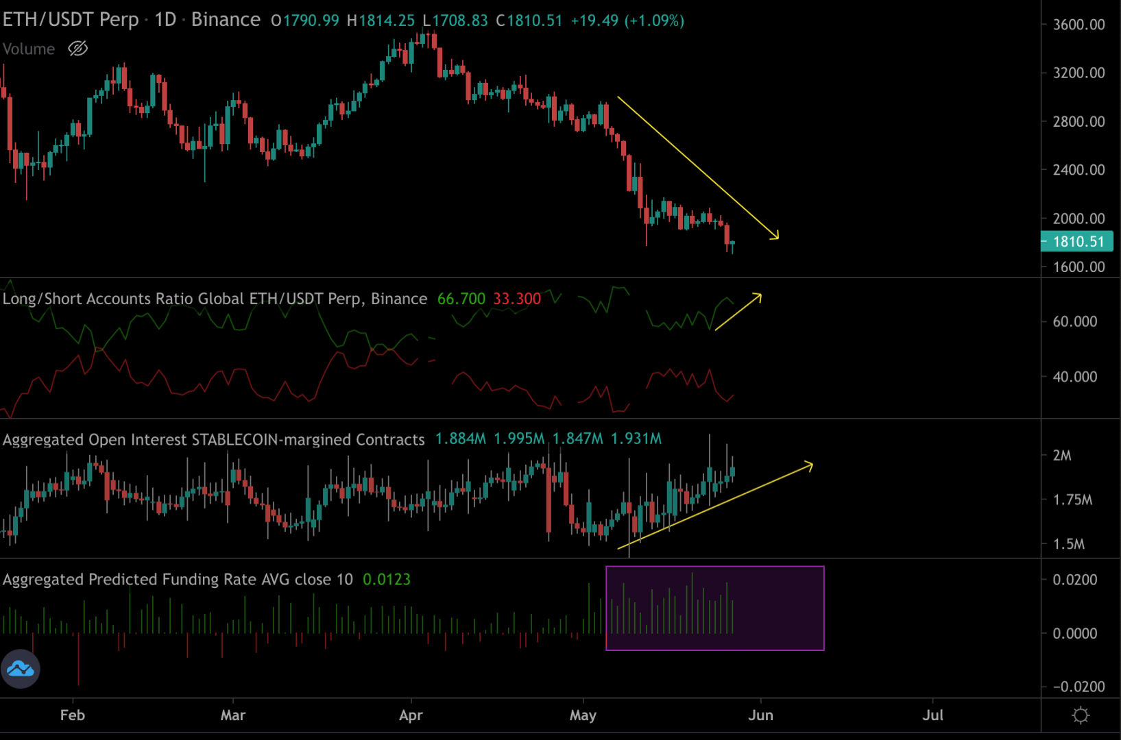Image resolution: width=1121 pixels, height=740 pixels.
Task: Select the ETH/USDT Perp symbol title
Action: (x=71, y=20)
